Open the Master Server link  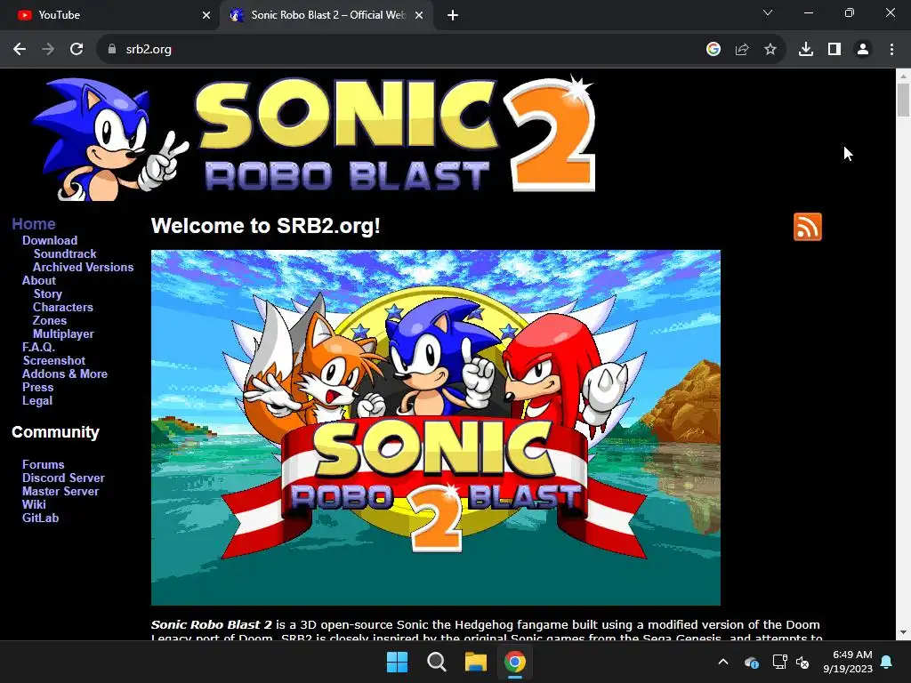tap(60, 491)
